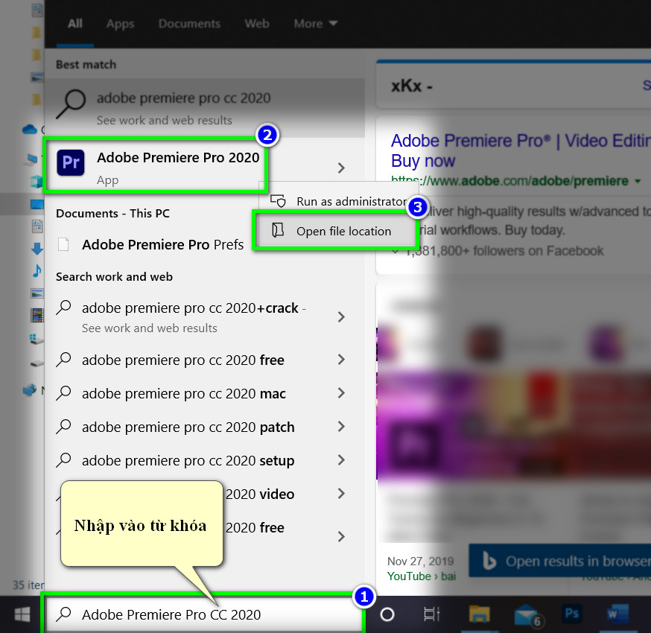Select the best match 'adobe premiere pro cc 2020'
The image size is (651, 633).
(204, 108)
